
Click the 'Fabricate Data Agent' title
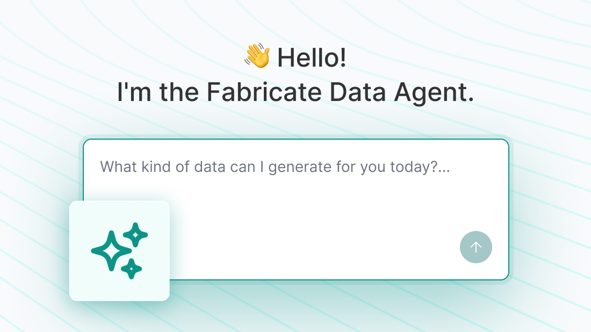coord(295,91)
